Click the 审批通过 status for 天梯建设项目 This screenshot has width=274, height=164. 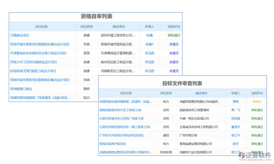[x=174, y=35]
